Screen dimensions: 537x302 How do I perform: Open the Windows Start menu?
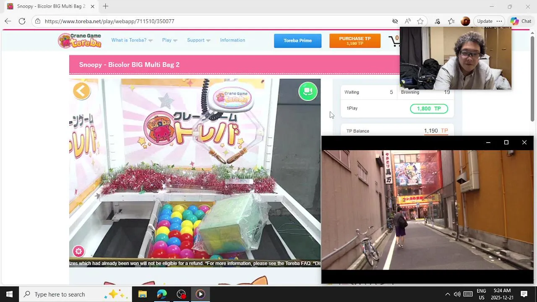pyautogui.click(x=9, y=294)
